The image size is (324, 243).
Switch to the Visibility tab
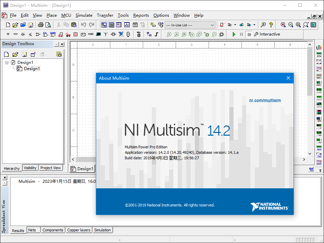[30, 168]
